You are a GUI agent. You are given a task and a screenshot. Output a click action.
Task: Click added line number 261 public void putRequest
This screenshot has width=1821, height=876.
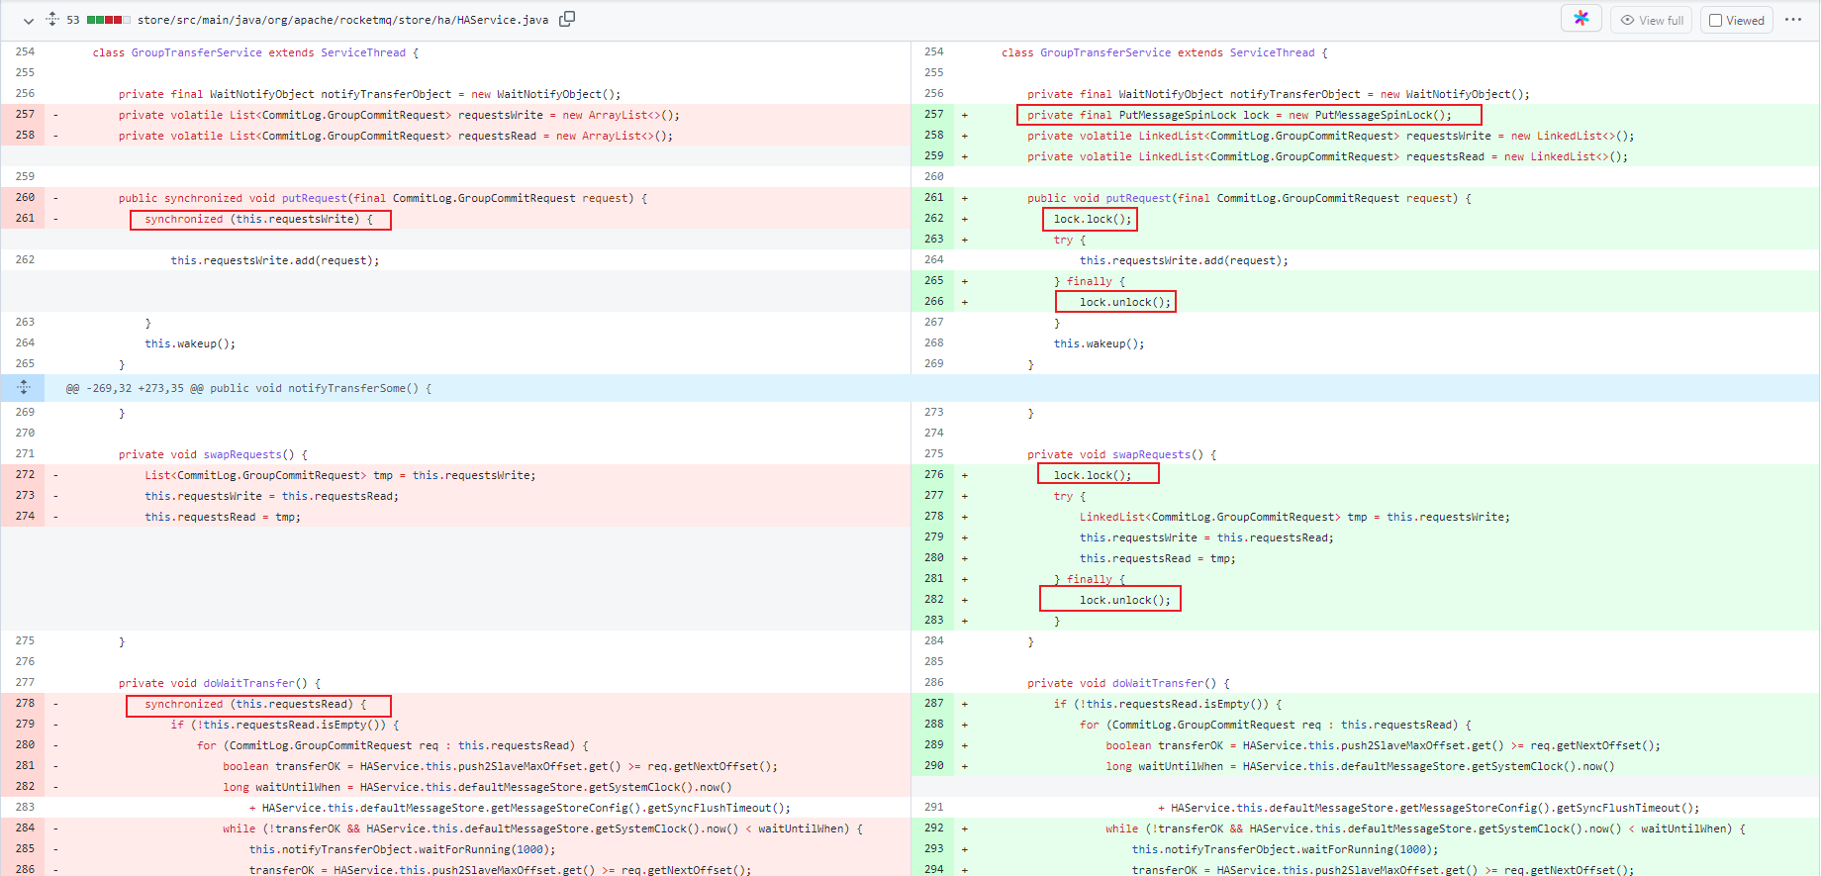pos(934,198)
